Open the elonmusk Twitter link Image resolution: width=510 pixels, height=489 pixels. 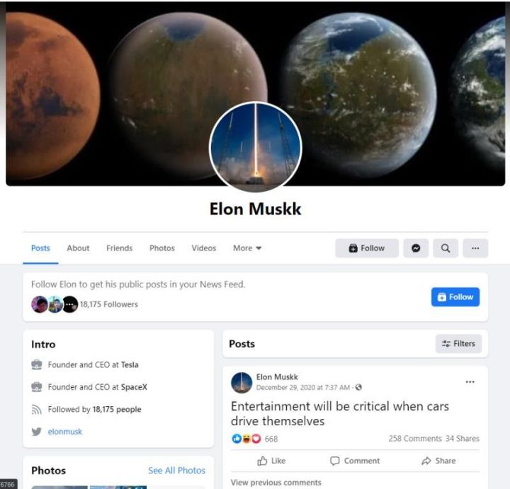tap(64, 432)
